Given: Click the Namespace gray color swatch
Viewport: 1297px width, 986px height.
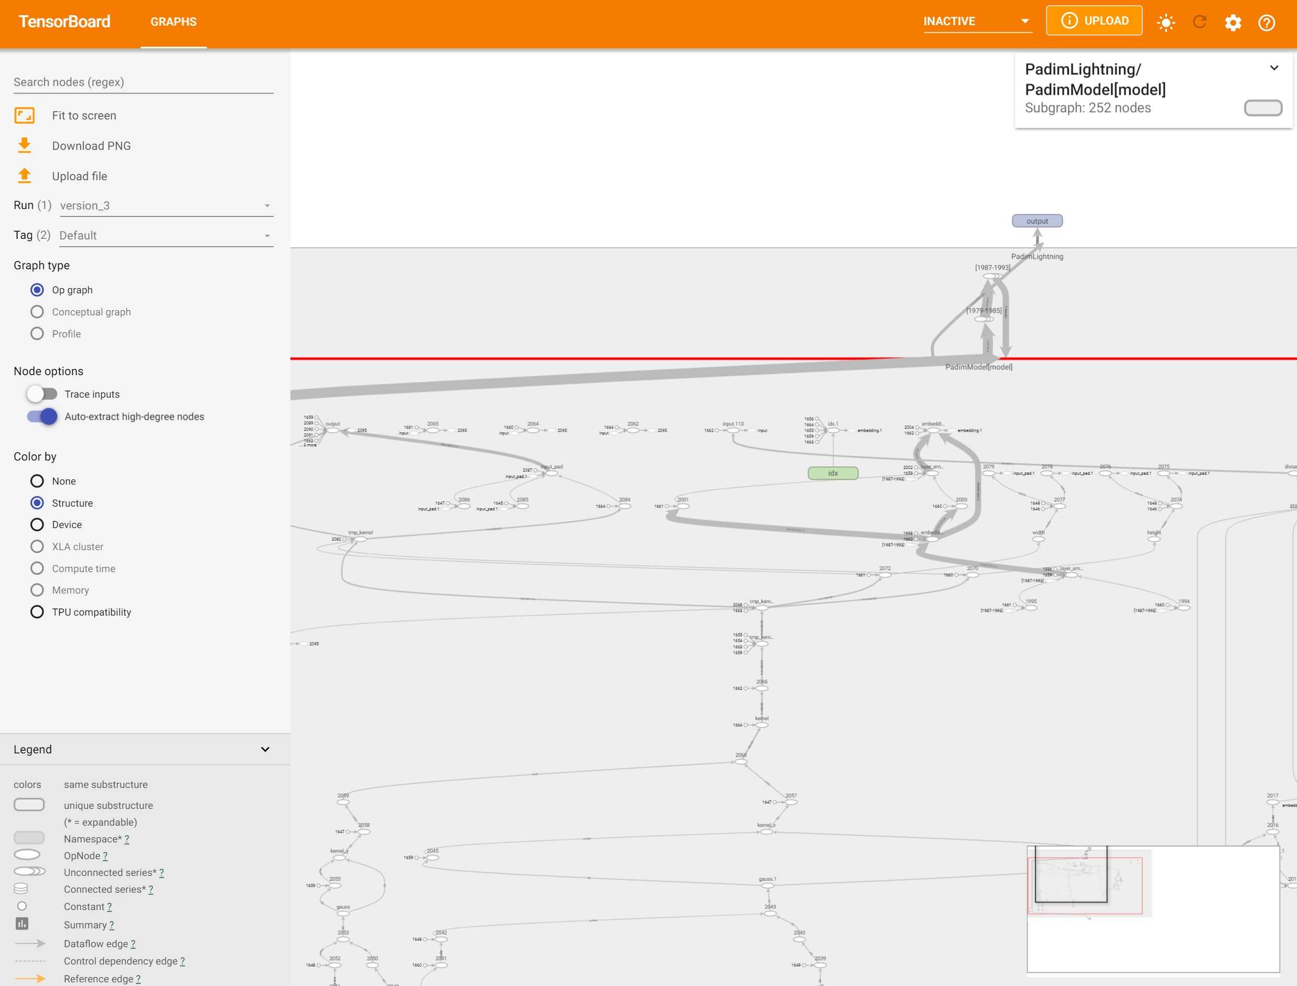Looking at the screenshot, I should 29,838.
